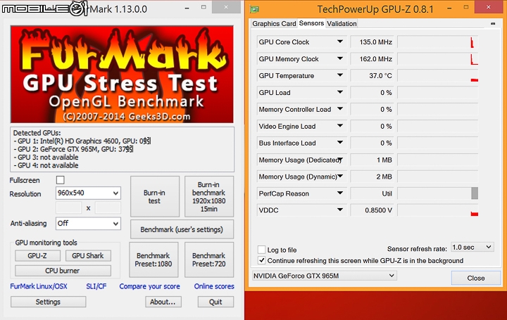
Task: Open the GPU Load sensor dropdown arrow
Action: tap(340, 92)
